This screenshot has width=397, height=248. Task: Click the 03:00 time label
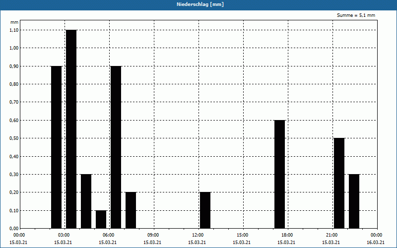point(65,235)
